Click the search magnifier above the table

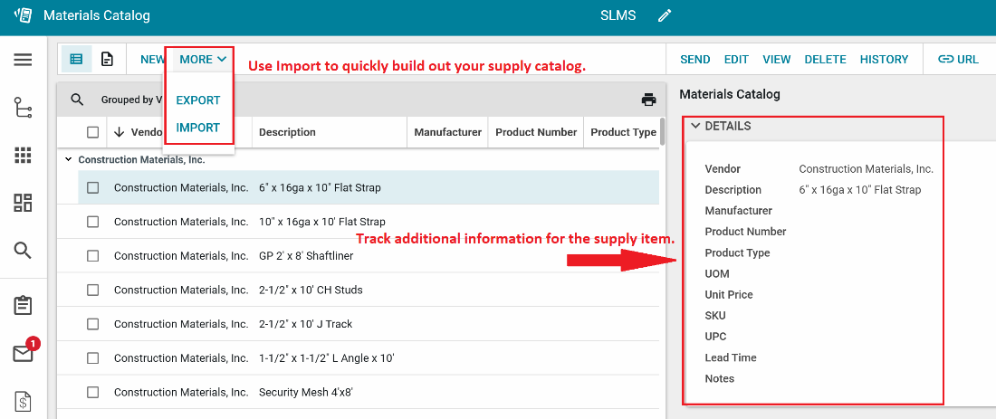tap(77, 100)
